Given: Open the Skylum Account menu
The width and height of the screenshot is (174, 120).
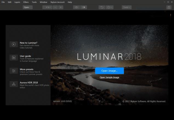Looking at the screenshot, I should pyautogui.click(x=58, y=2).
